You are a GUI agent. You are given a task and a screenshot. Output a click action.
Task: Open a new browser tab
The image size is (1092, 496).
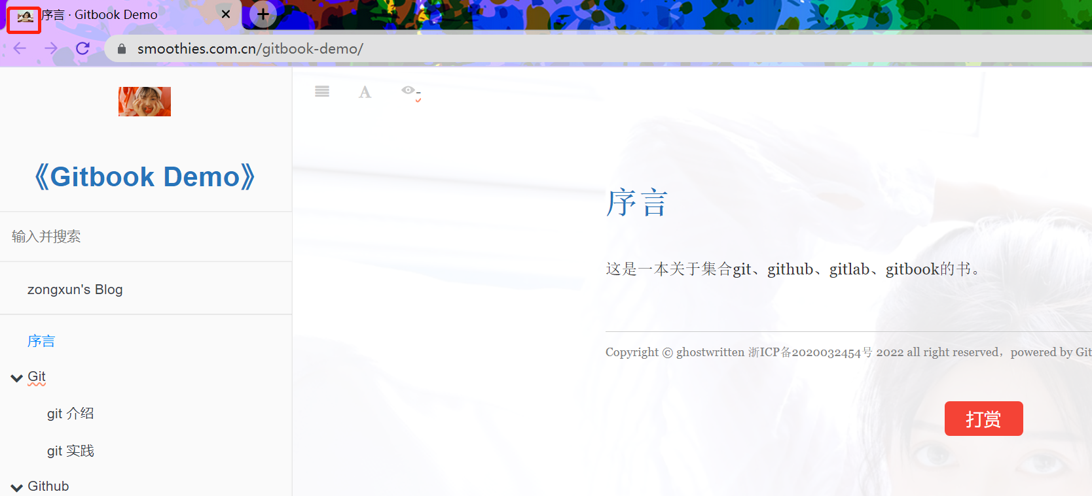tap(263, 14)
